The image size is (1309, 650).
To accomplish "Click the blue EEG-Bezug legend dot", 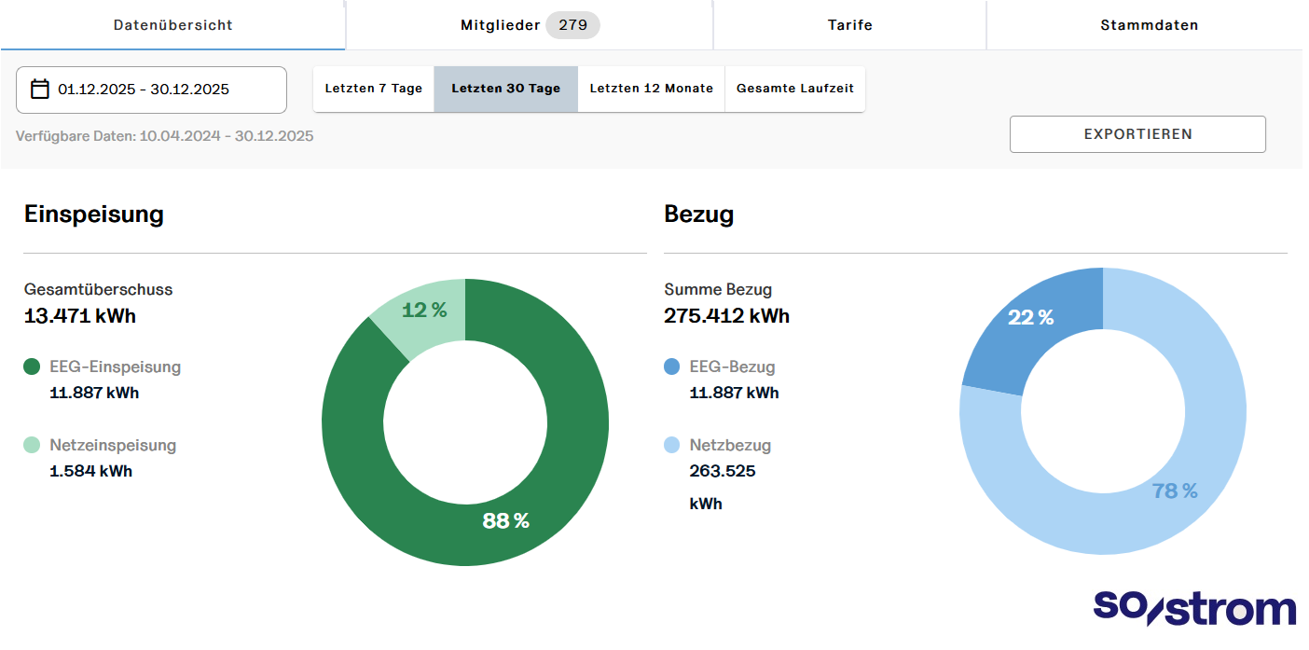I will (x=671, y=366).
